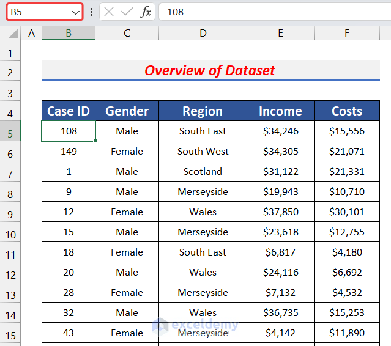Select the costs cell $11,890
Image resolution: width=391 pixels, height=346 pixels.
(347, 333)
